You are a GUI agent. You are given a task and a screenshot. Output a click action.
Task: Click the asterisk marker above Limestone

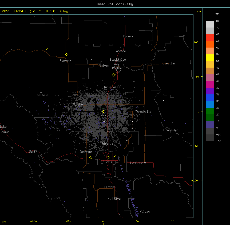click(x=41, y=92)
